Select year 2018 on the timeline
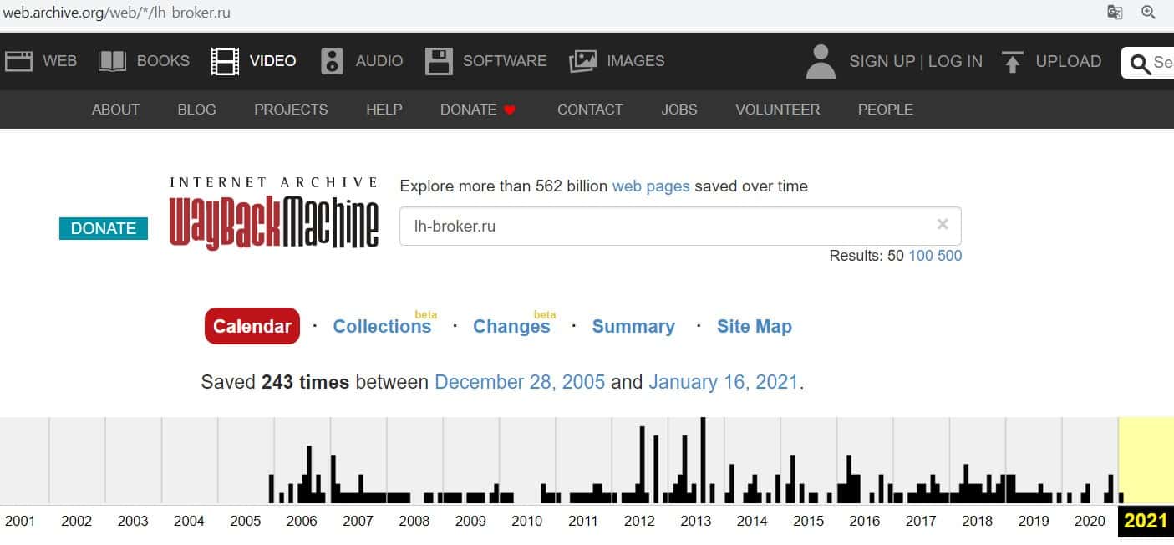The image size is (1174, 545). pos(978,521)
